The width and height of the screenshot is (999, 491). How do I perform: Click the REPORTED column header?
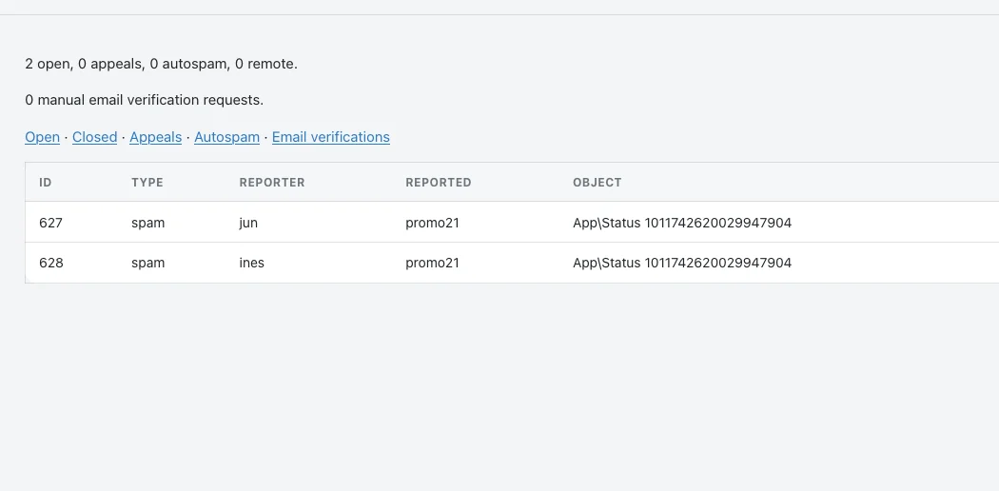pyautogui.click(x=439, y=182)
